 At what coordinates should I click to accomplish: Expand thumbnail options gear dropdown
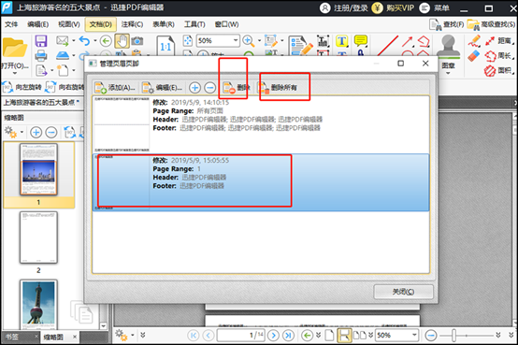pyautogui.click(x=22, y=132)
